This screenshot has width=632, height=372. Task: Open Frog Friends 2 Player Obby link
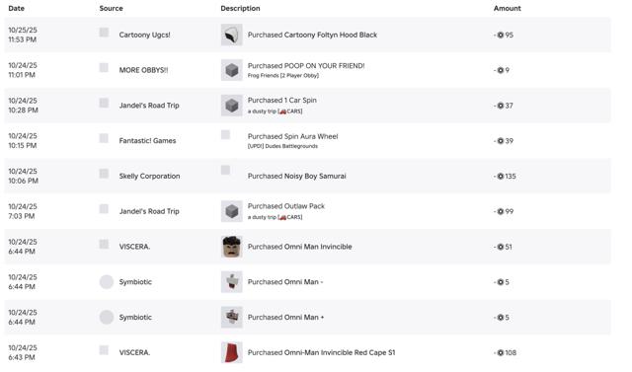283,76
